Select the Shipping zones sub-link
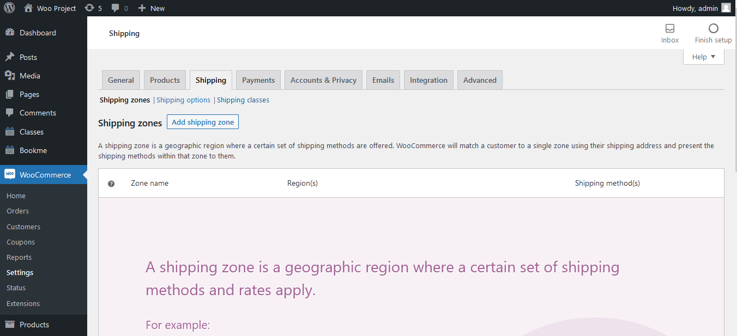The image size is (737, 336). click(x=125, y=100)
